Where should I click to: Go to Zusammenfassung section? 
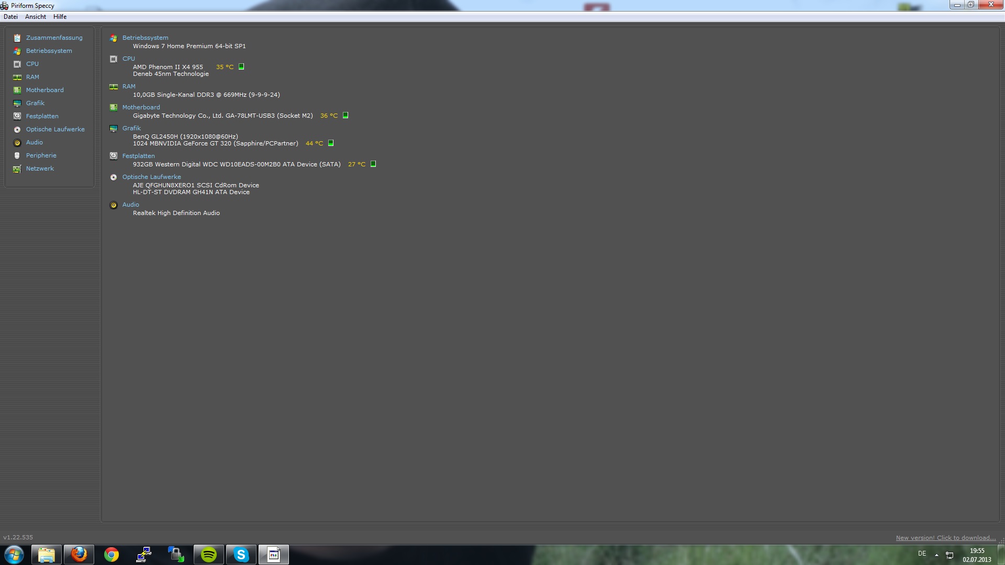click(x=54, y=38)
